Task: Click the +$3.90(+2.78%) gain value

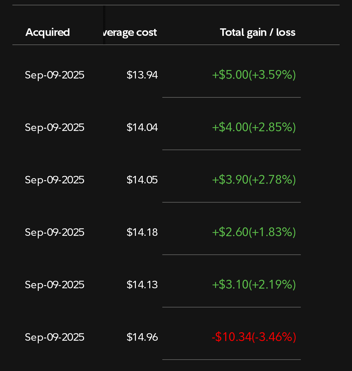Action: click(254, 179)
